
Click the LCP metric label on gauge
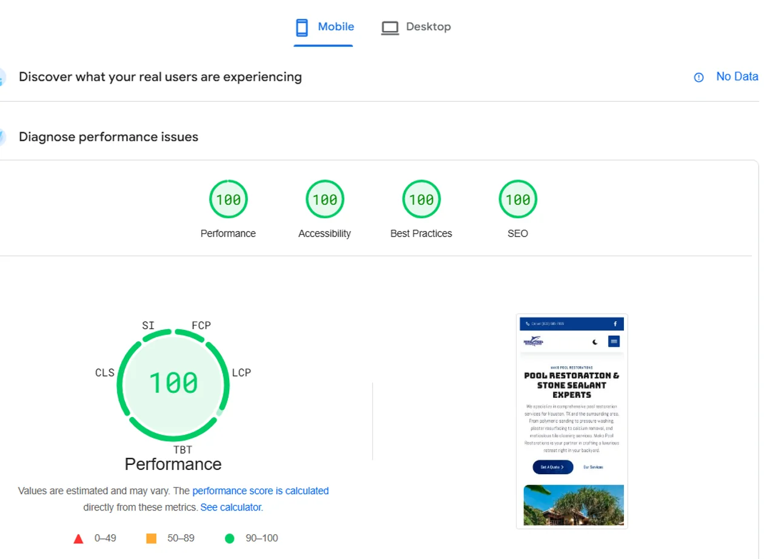241,373
